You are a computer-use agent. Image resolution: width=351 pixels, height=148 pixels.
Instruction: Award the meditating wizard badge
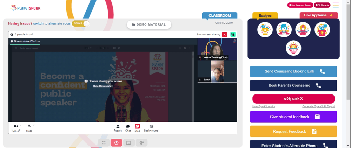click(x=303, y=30)
